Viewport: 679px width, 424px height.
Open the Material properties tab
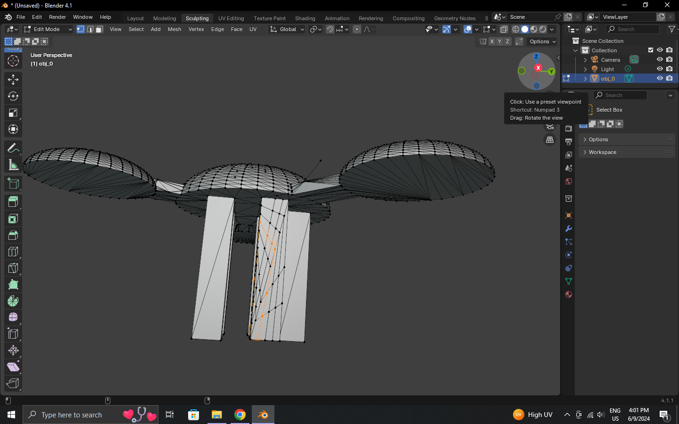569,294
